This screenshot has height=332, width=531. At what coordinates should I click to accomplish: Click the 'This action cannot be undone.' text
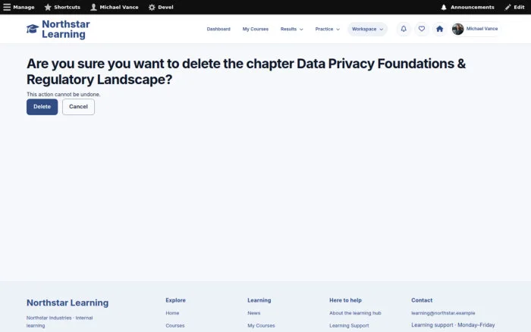63,95
